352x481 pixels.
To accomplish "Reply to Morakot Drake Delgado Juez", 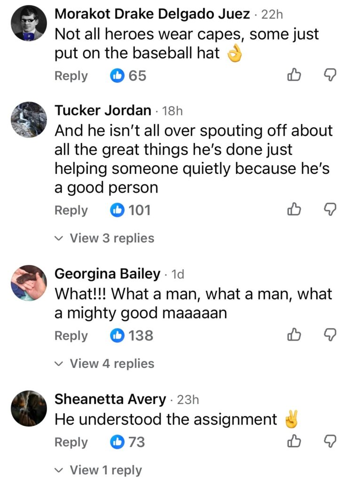I will (71, 76).
